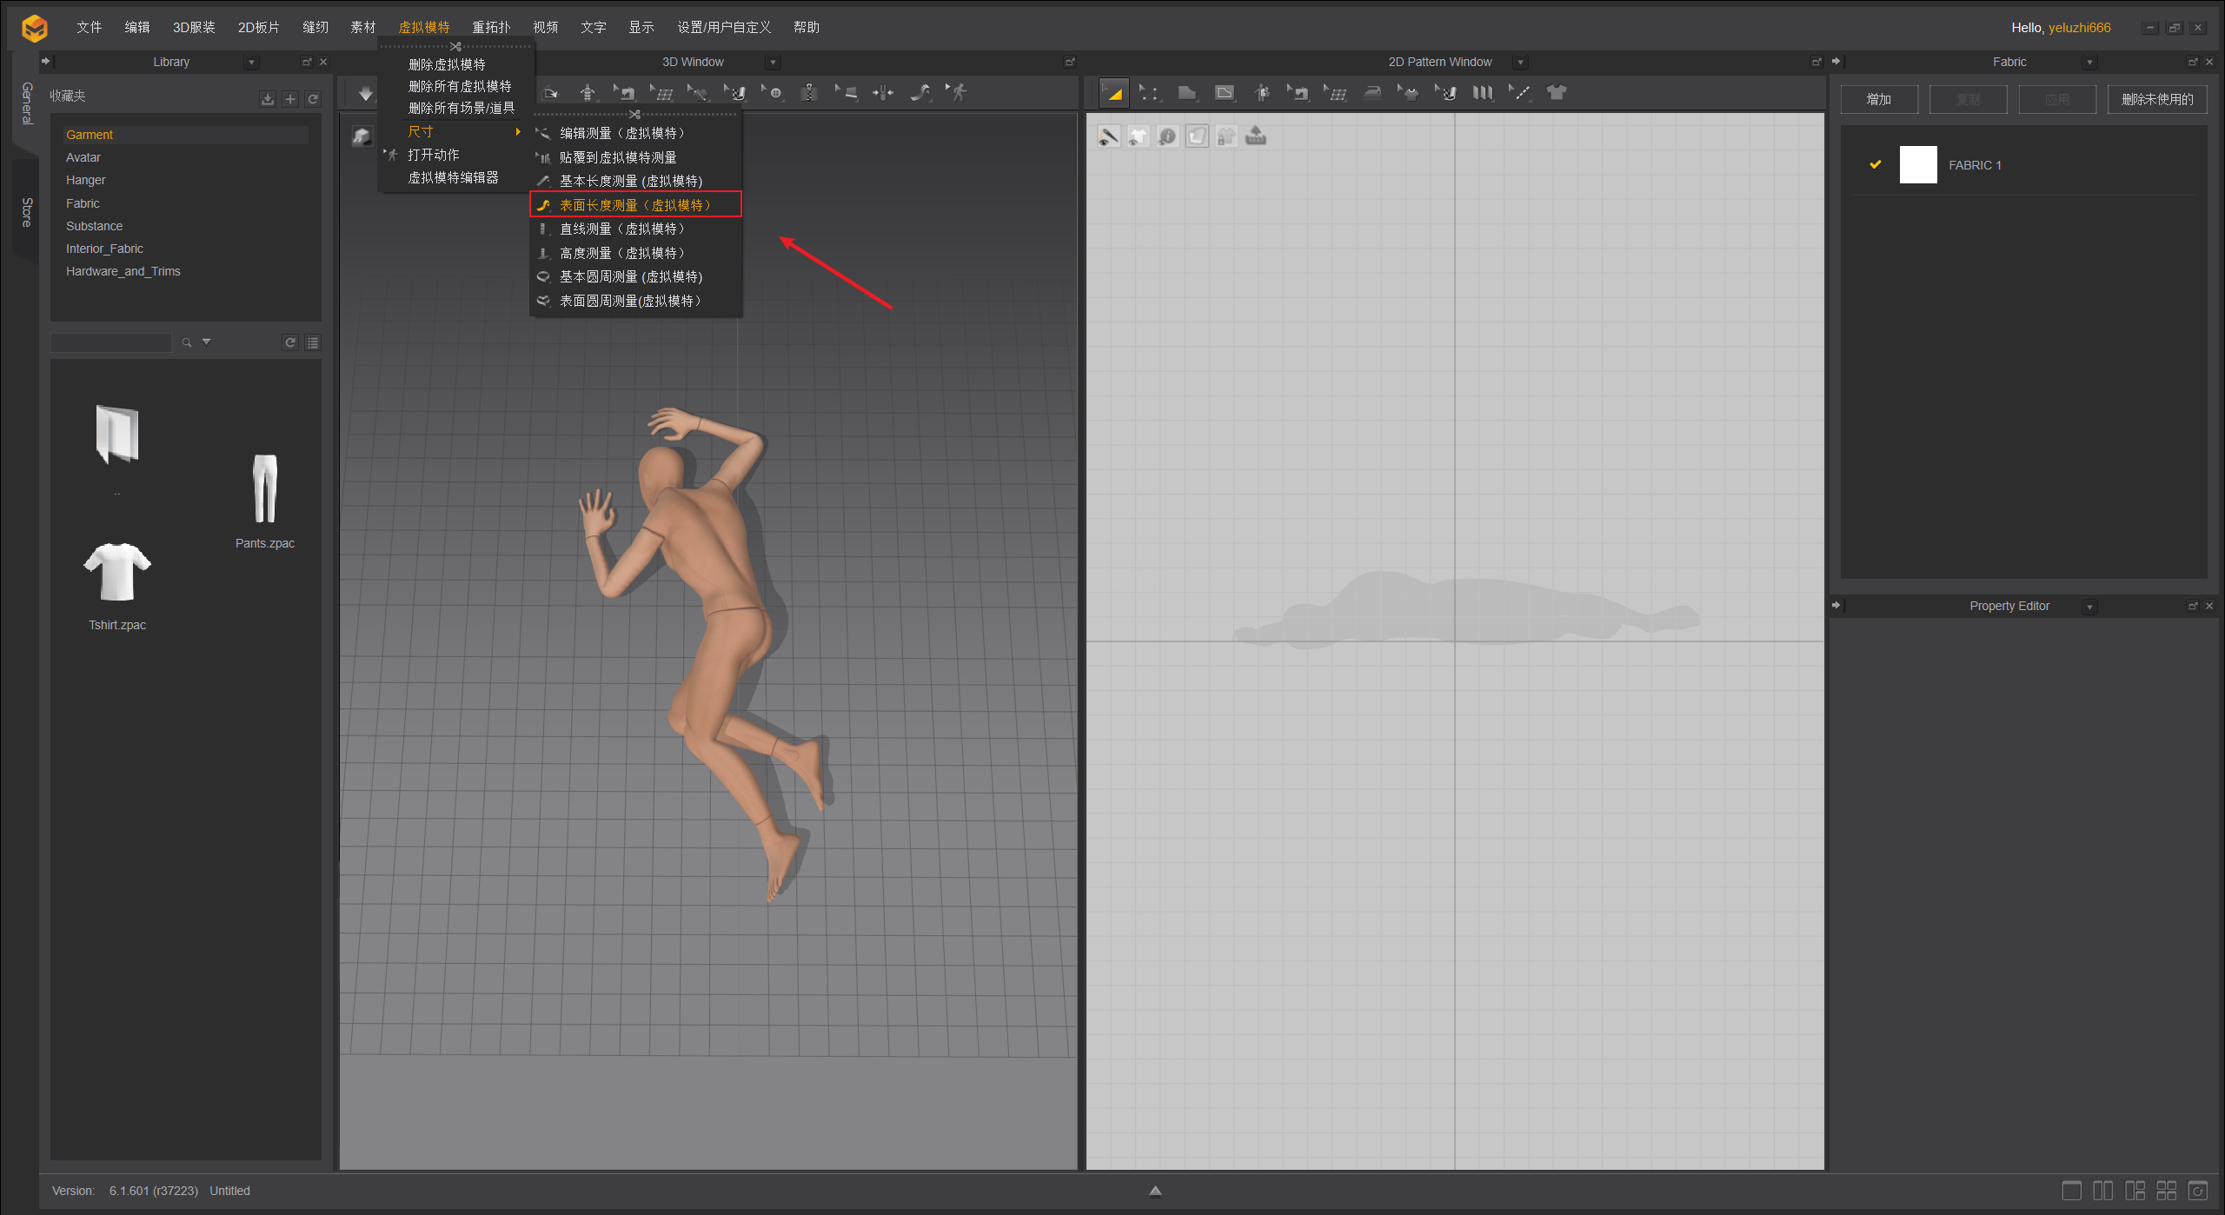Viewport: 2225px width, 1215px height.
Task: Select the button tool in 3D toolbar
Action: [x=774, y=93]
